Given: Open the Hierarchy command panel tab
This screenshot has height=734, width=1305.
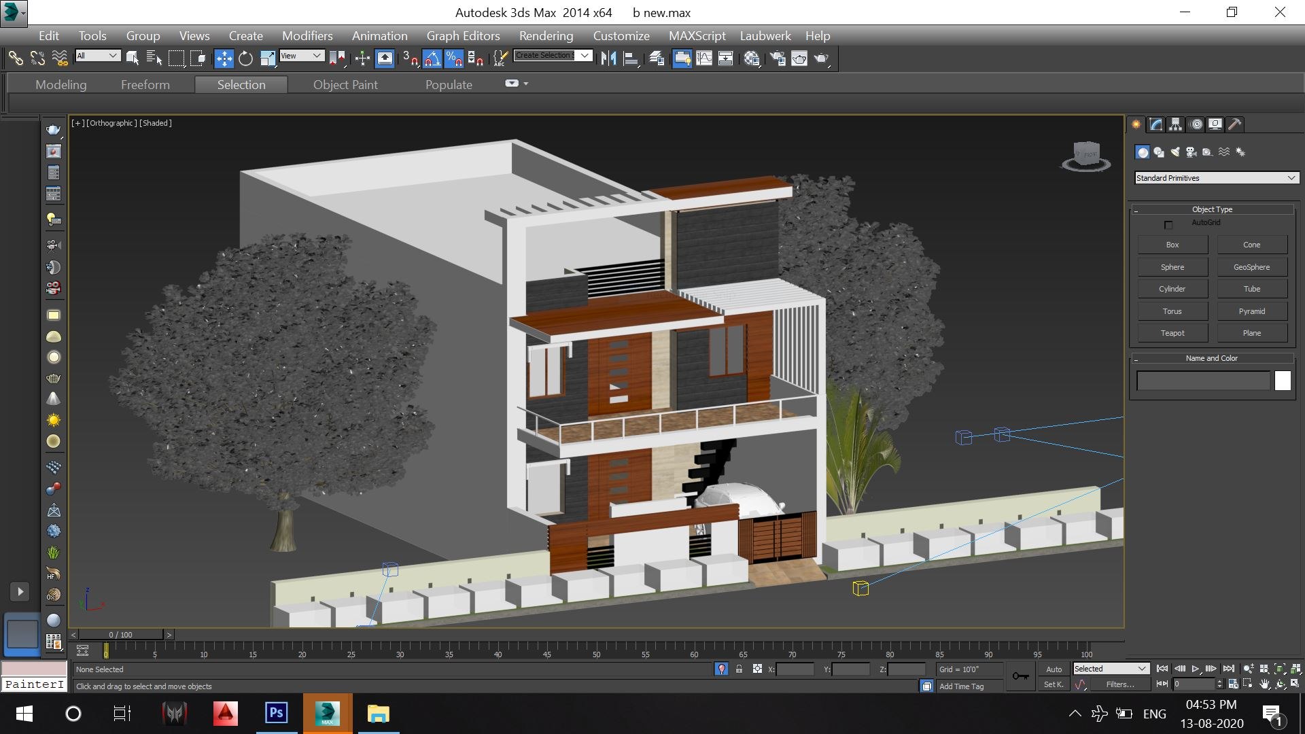Looking at the screenshot, I should click(1175, 124).
